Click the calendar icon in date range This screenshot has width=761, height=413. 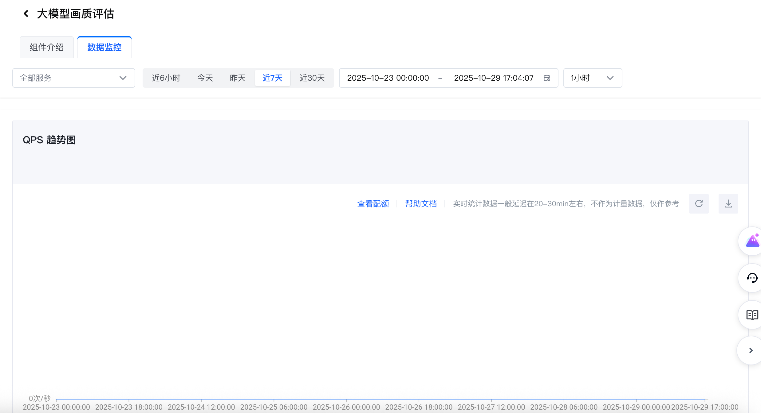tap(547, 78)
